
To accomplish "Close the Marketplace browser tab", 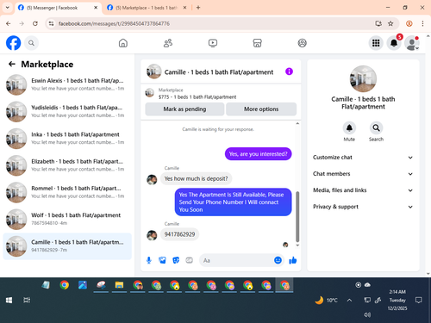I will click(x=184, y=8).
